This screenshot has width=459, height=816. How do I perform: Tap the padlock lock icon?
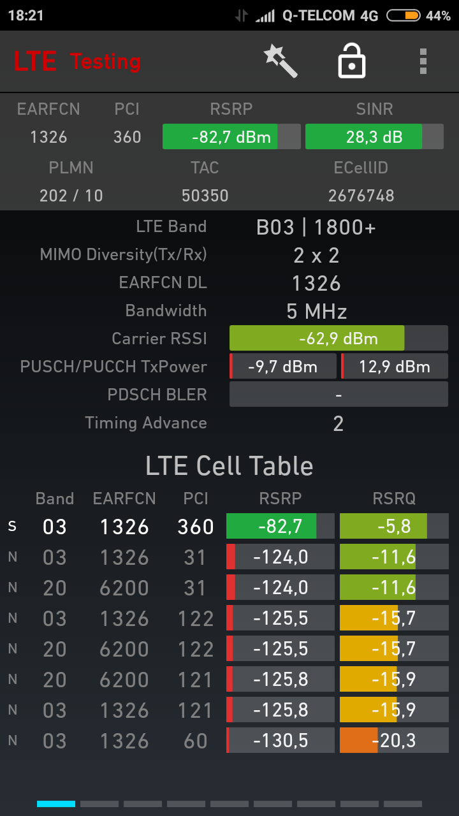coord(351,61)
